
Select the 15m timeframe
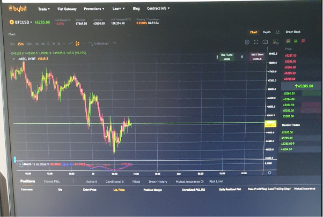(20, 44)
